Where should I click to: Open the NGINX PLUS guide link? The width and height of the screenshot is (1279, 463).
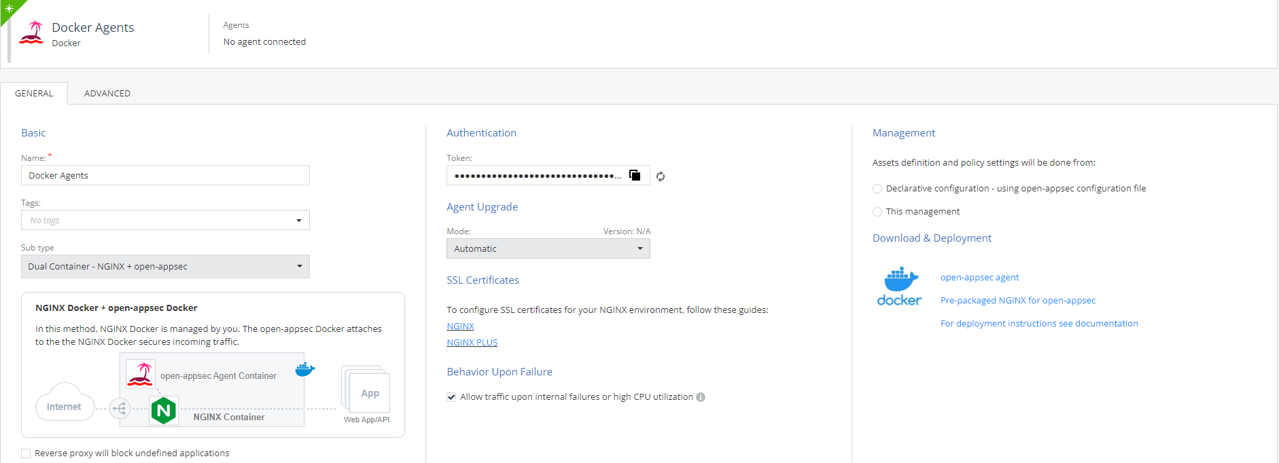(472, 343)
